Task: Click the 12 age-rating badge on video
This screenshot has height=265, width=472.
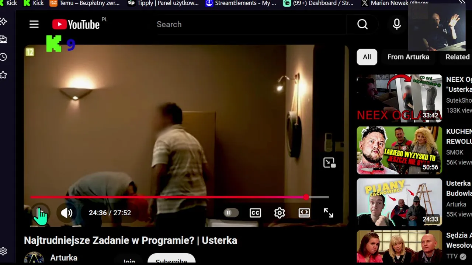Action: pyautogui.click(x=29, y=52)
